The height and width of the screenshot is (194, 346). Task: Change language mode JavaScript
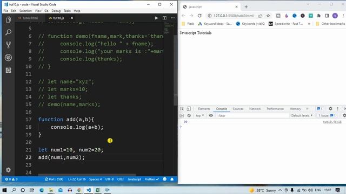[x=134, y=179]
